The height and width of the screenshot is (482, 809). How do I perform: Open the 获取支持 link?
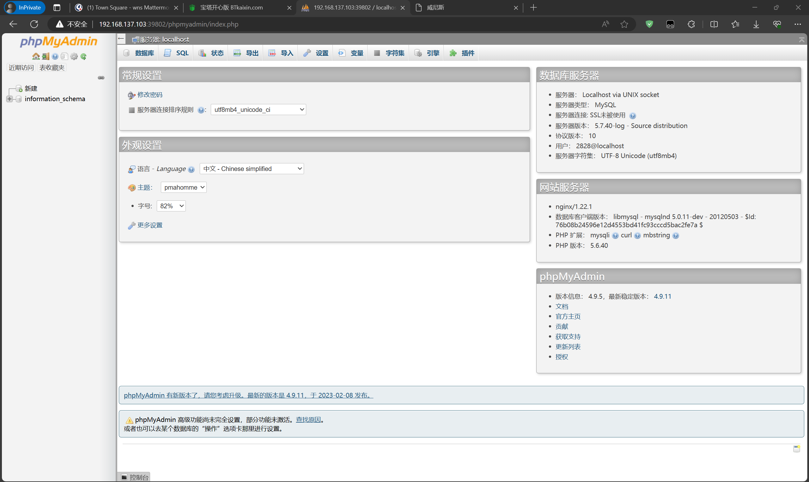click(x=568, y=337)
